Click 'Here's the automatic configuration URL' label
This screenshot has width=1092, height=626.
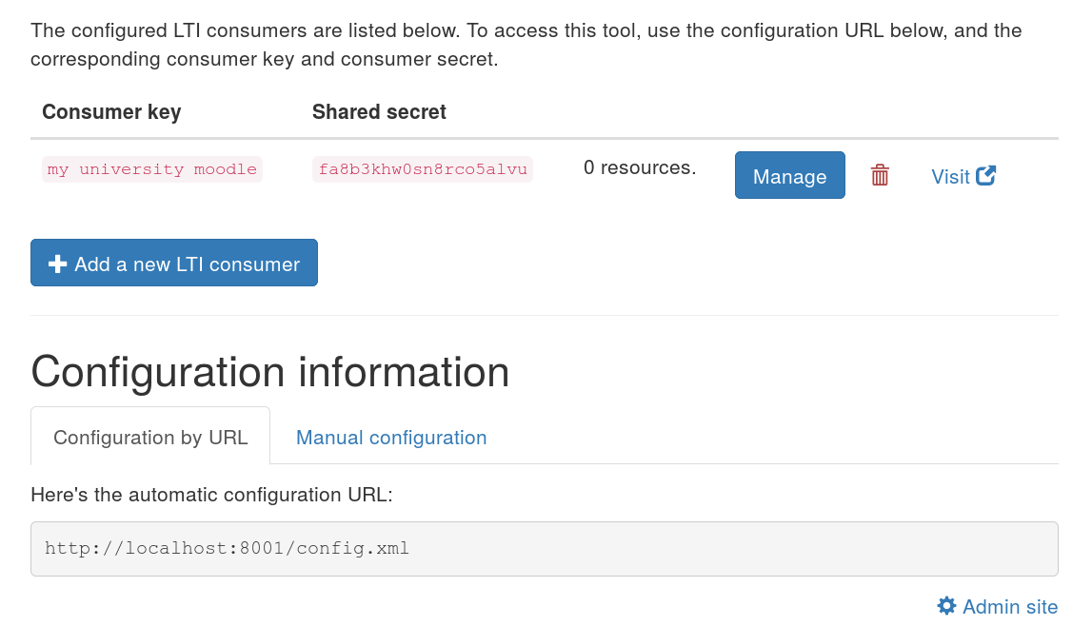pyautogui.click(x=211, y=495)
